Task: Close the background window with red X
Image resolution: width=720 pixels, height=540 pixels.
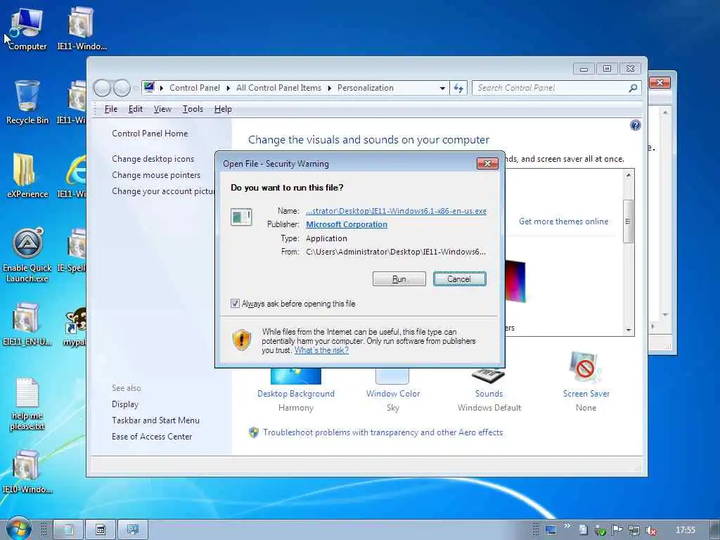Action: point(660,83)
